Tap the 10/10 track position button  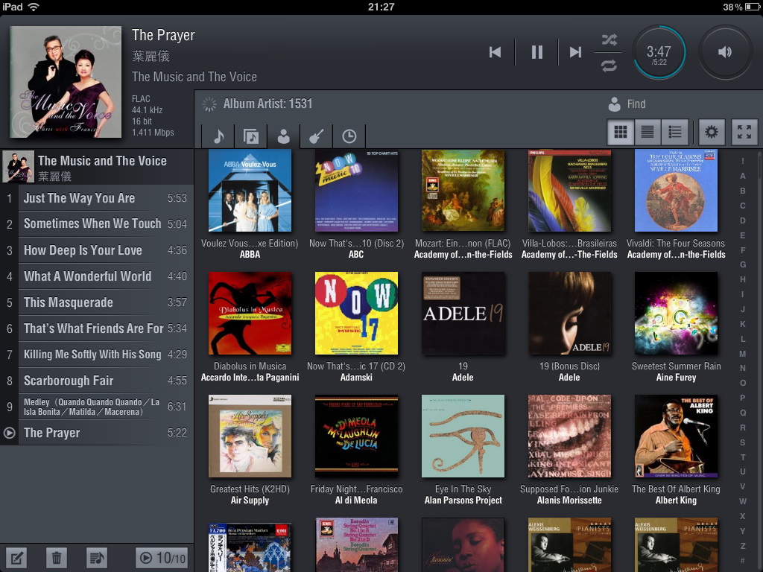(x=162, y=557)
